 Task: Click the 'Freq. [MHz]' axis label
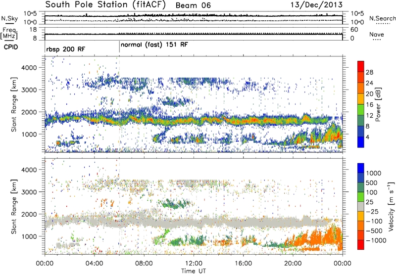pyautogui.click(x=9, y=33)
